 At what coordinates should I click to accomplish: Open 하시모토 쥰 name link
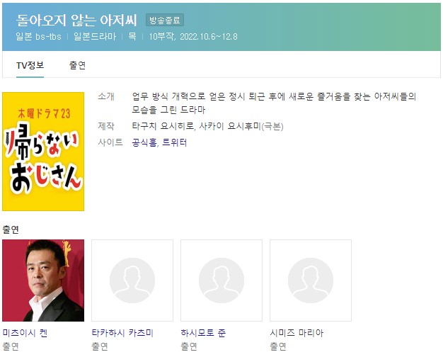pos(203,333)
